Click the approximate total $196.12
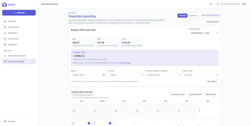Image resolution: width=251 pixels, height=126 pixels. click(x=79, y=56)
